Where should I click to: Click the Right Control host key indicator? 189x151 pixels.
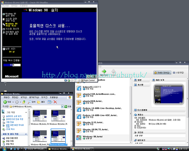(x=88, y=80)
